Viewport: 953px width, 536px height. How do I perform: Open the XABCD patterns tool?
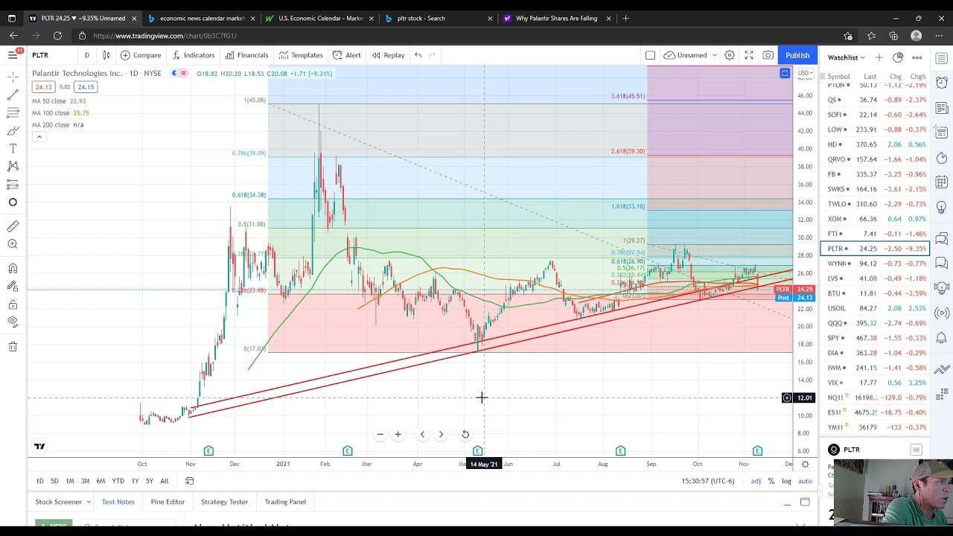(x=13, y=166)
